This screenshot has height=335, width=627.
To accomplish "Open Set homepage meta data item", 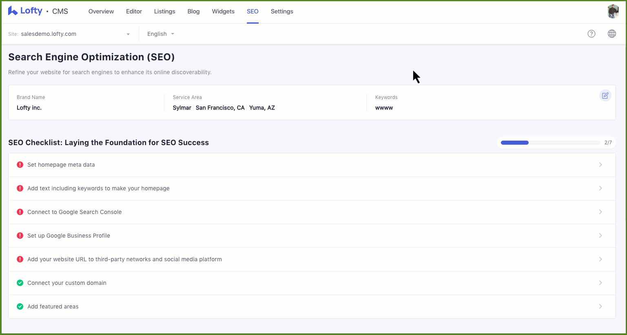I will pos(312,165).
